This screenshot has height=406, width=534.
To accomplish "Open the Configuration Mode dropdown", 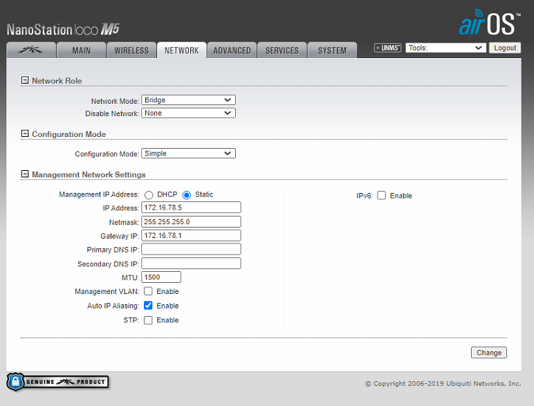I will coord(188,154).
